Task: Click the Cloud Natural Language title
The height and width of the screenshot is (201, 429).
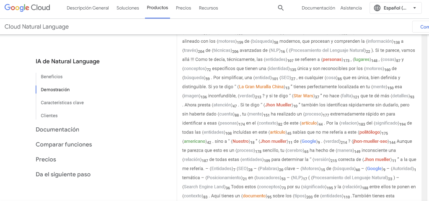Action: [x=36, y=27]
